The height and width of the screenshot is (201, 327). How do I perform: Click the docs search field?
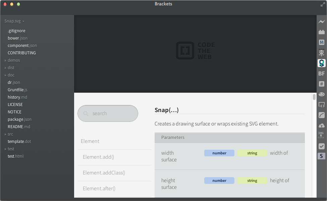(x=108, y=113)
